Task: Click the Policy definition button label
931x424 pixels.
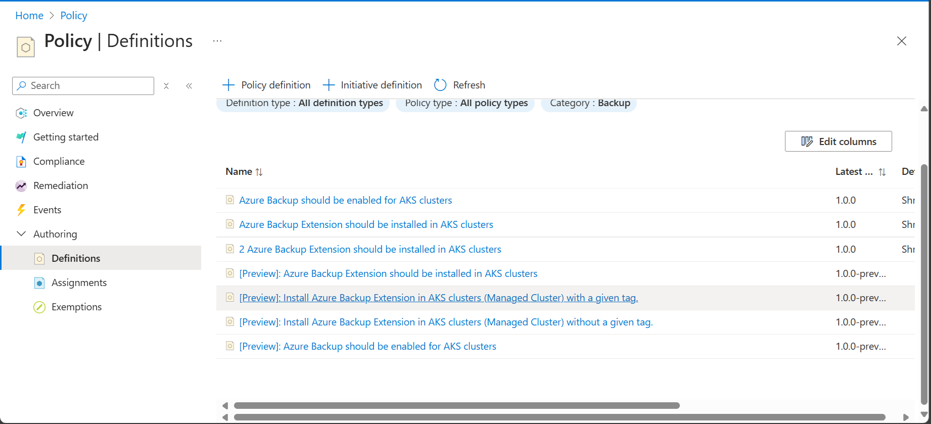Action: 276,85
